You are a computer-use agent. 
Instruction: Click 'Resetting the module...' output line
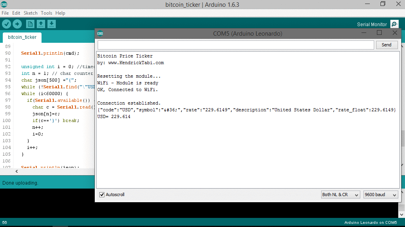129,76
